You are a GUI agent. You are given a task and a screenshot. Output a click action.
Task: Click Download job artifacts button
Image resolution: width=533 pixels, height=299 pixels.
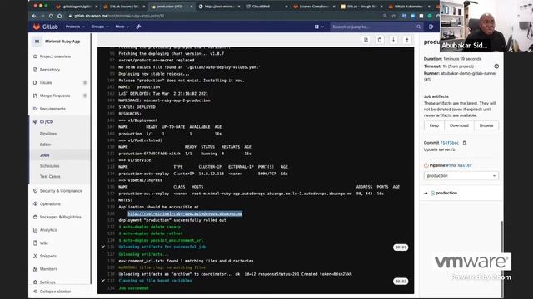click(x=459, y=125)
